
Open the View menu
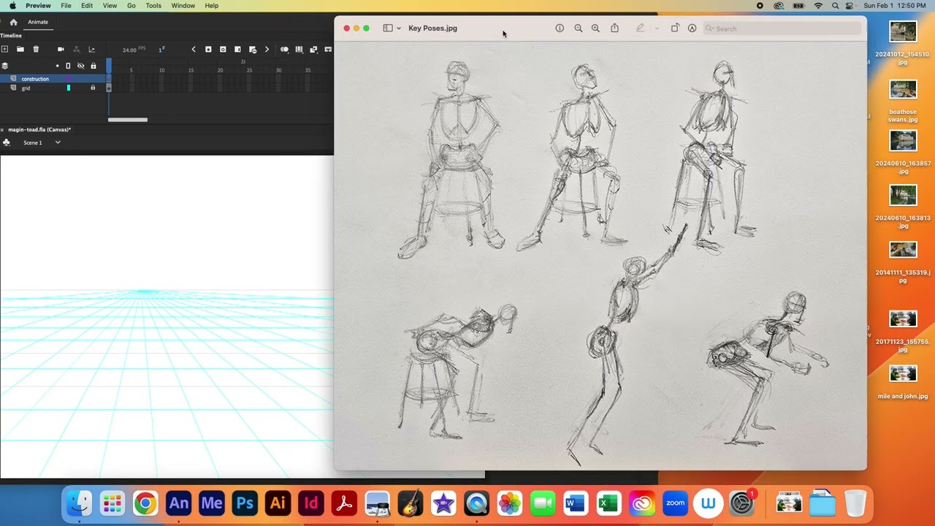pos(110,5)
